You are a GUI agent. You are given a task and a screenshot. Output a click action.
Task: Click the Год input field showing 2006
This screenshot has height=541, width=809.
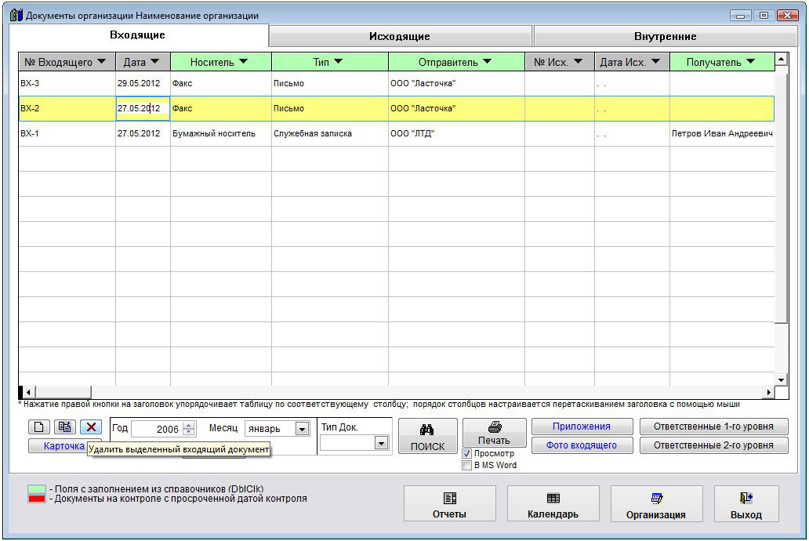(157, 429)
